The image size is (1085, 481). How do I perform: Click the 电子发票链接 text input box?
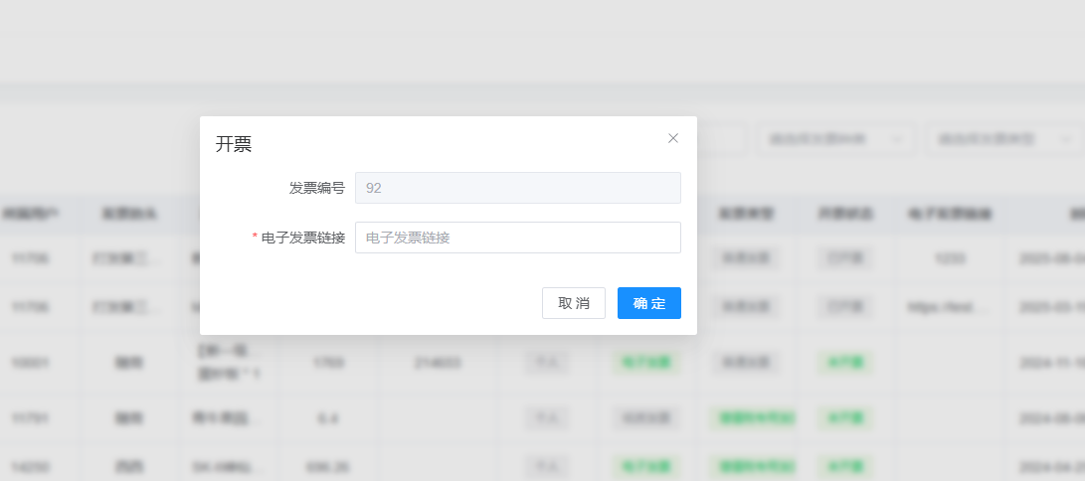tap(517, 238)
